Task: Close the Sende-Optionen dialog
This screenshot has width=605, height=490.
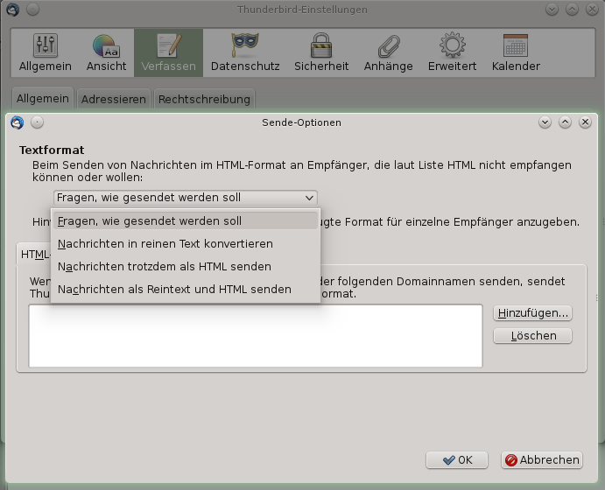Action: [585, 122]
